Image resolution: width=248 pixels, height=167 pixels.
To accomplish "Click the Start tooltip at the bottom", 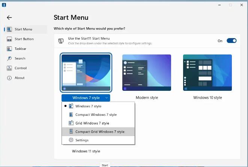I will pyautogui.click(x=105, y=165).
